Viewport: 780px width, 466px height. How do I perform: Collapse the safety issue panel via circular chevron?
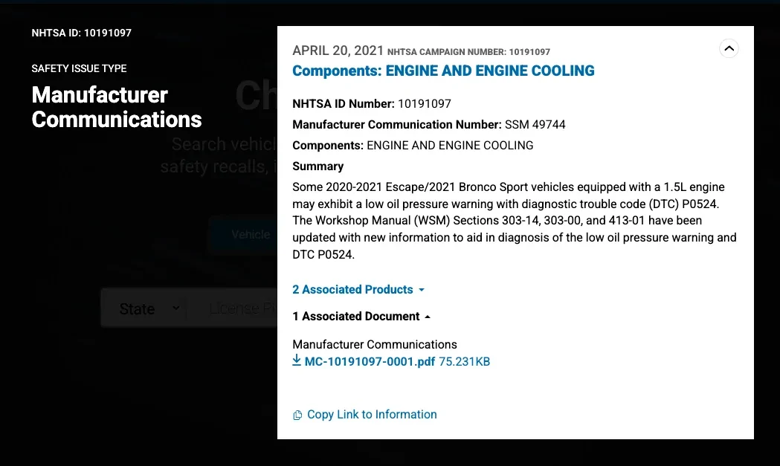(x=729, y=48)
